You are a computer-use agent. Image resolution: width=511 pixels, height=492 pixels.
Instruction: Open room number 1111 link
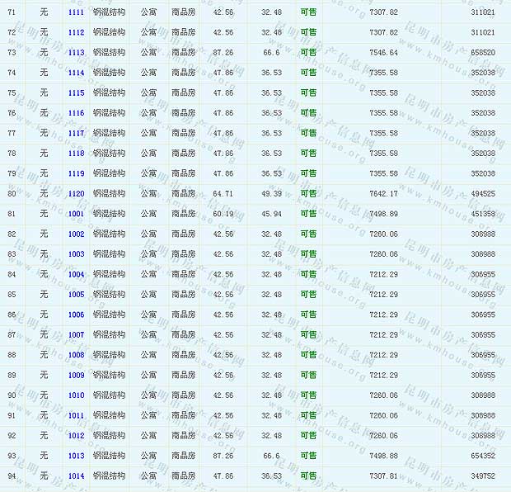click(76, 12)
